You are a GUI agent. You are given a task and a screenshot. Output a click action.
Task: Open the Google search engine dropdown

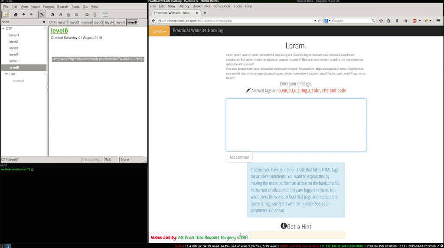pyautogui.click(x=328, y=21)
